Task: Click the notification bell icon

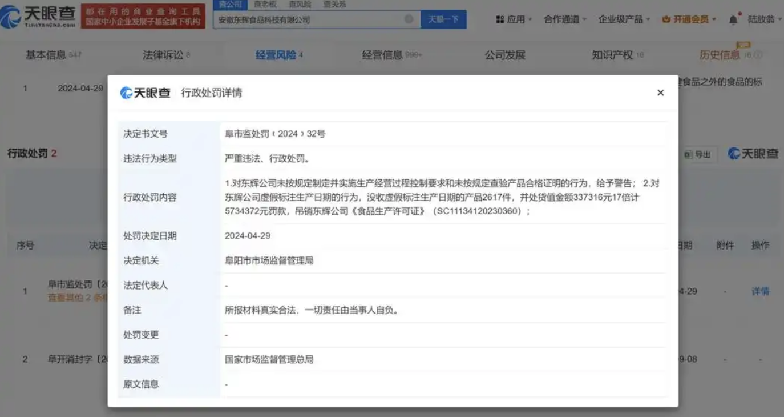Action: pyautogui.click(x=733, y=19)
